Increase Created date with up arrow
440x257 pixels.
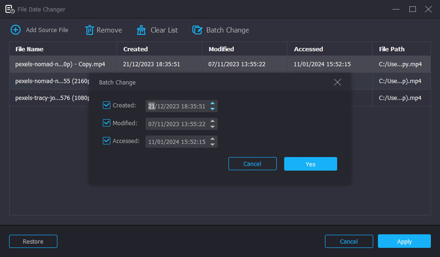coord(213,103)
